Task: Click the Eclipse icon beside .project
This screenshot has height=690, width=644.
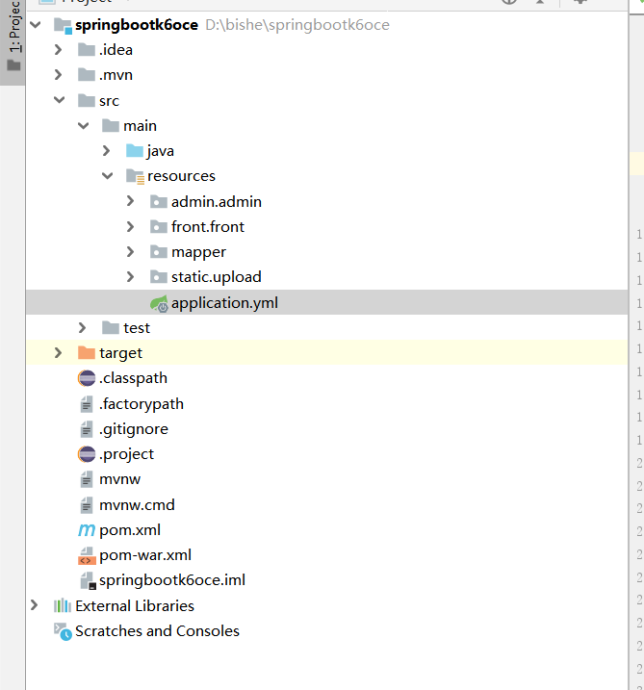Action: pyautogui.click(x=87, y=454)
